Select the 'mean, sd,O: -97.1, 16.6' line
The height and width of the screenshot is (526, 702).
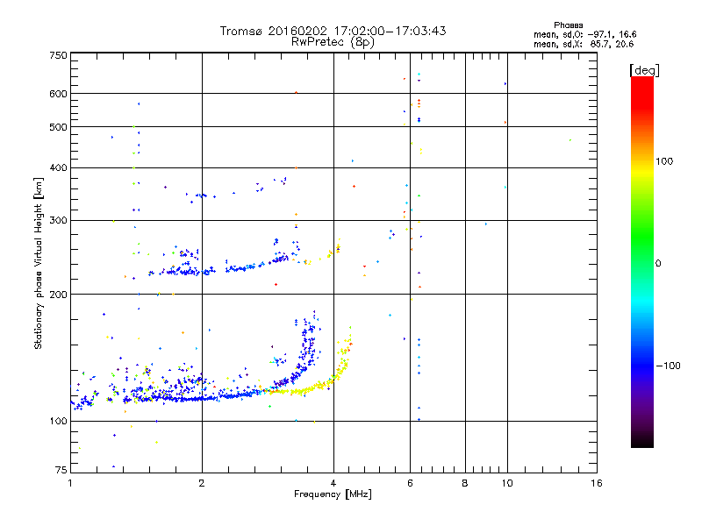[584, 34]
